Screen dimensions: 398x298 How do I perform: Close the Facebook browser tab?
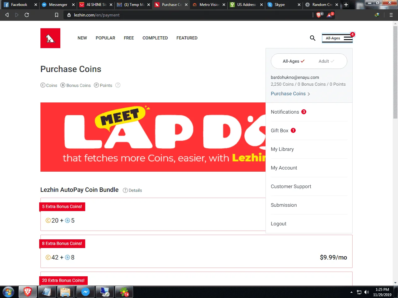tap(36, 5)
